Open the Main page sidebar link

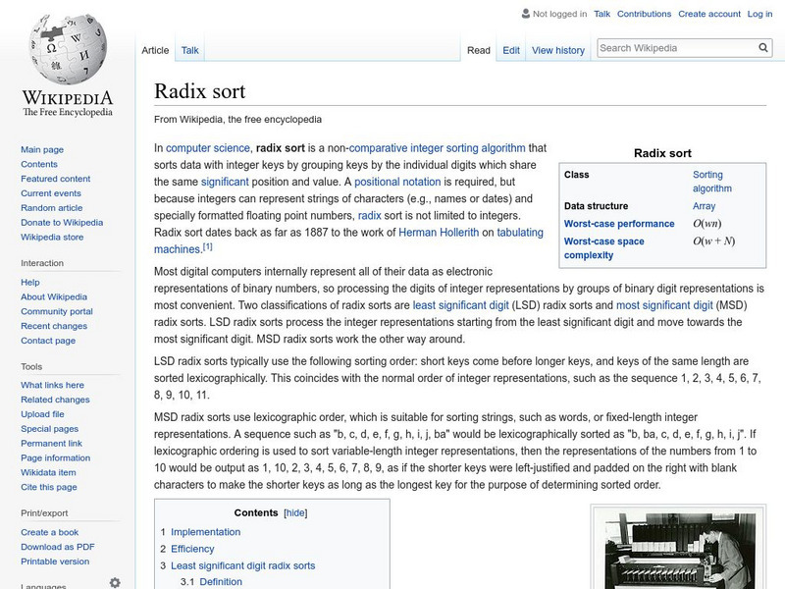click(x=41, y=149)
